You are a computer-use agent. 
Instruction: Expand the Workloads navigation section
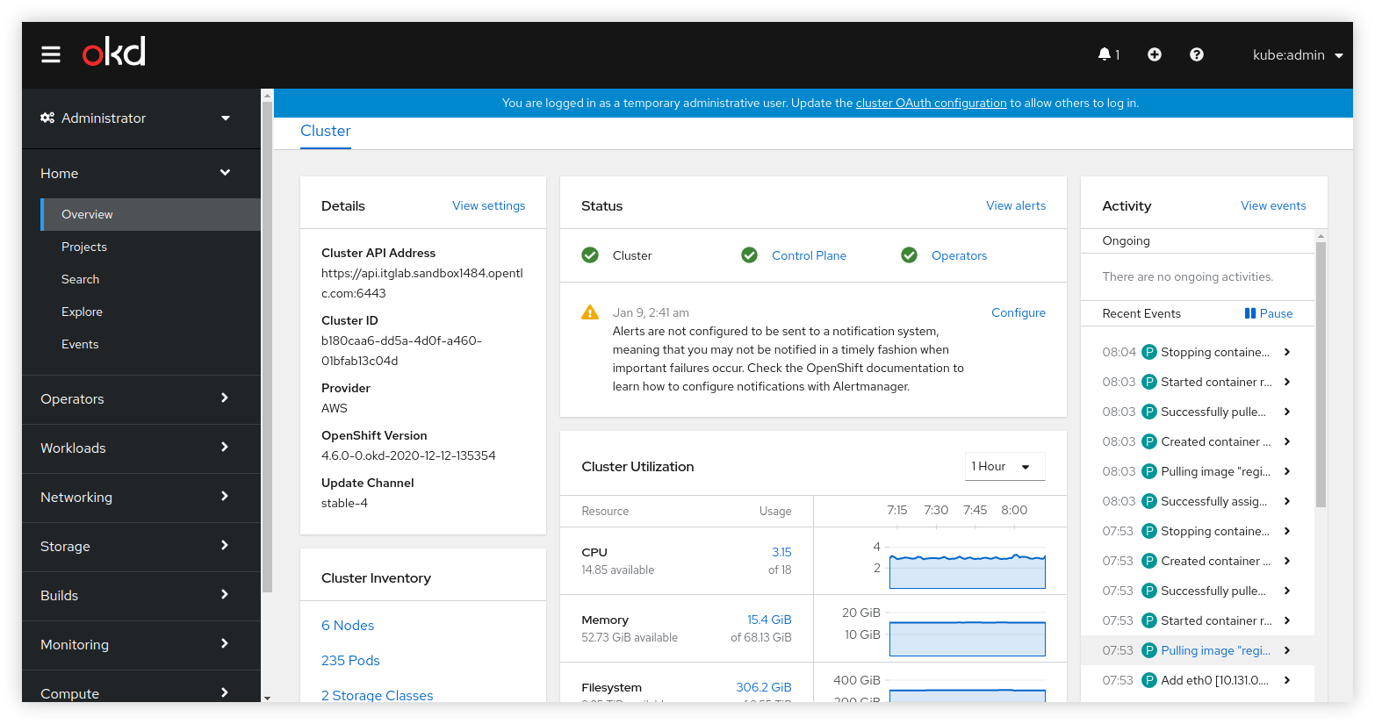pos(136,448)
